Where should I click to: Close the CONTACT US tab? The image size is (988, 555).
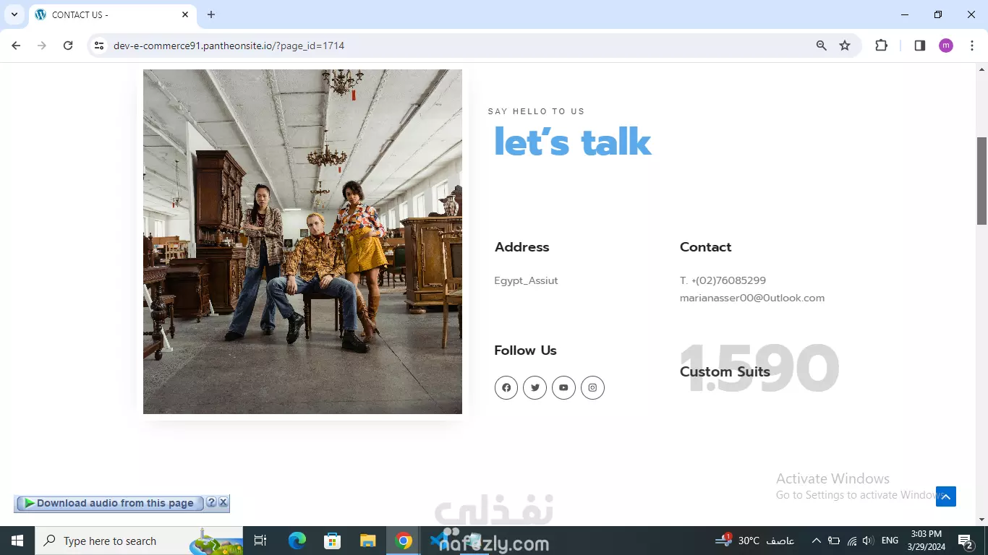[185, 14]
